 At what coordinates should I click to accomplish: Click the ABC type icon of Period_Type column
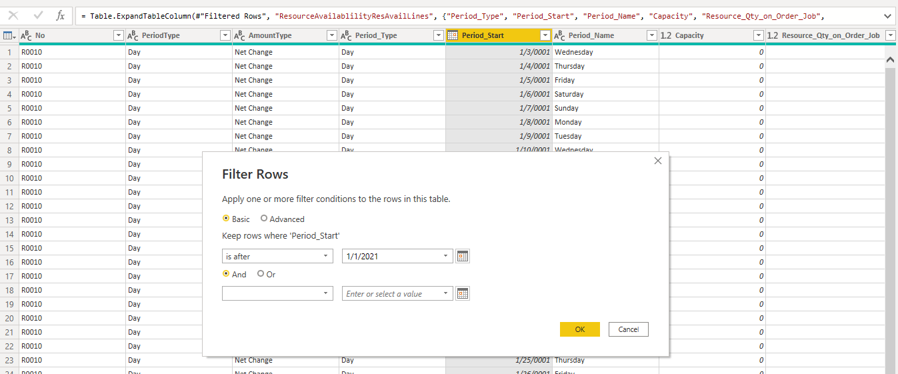click(347, 35)
